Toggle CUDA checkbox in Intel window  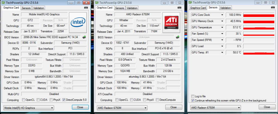coord(38,100)
